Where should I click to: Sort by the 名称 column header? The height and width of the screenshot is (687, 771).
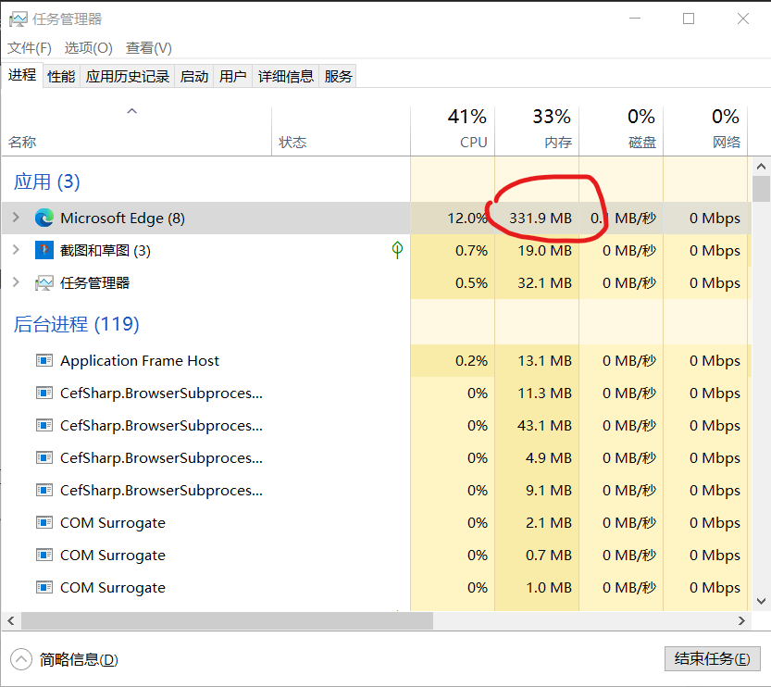coord(137,131)
